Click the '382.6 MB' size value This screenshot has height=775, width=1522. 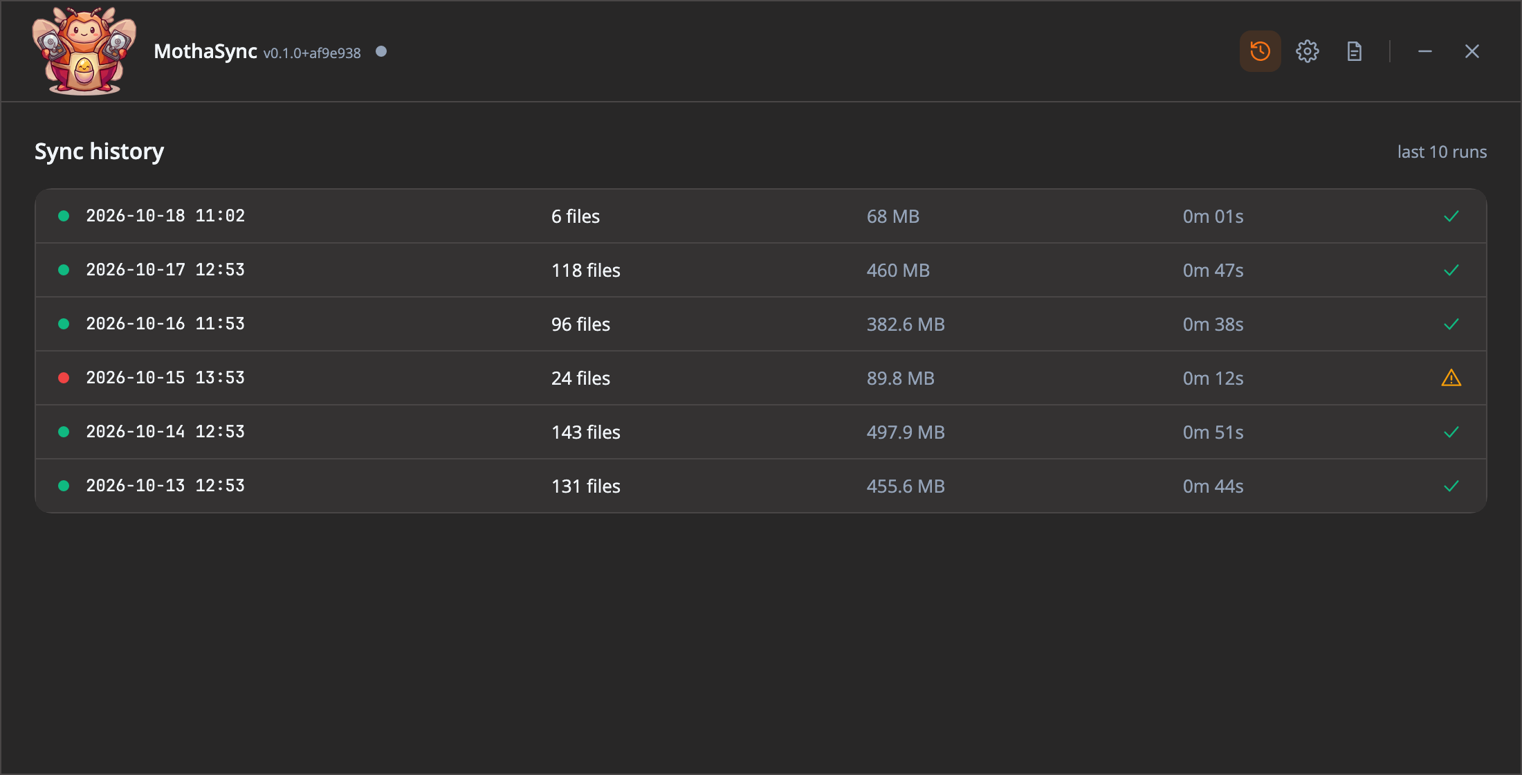coord(906,325)
